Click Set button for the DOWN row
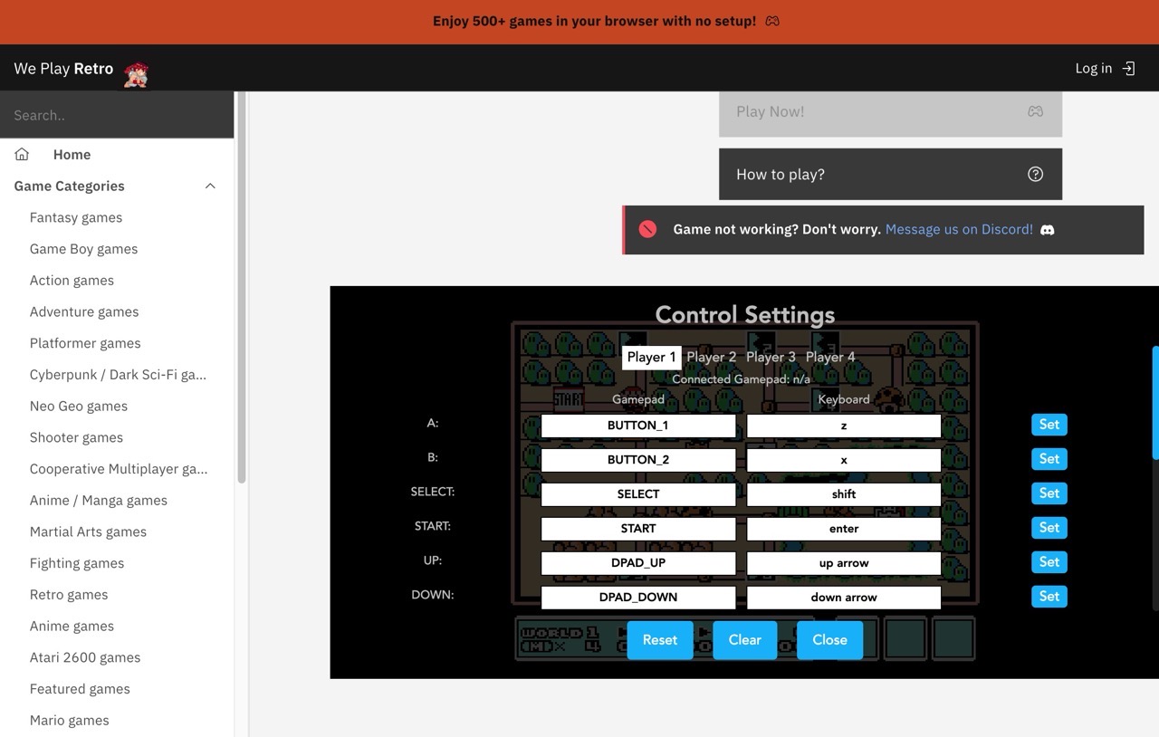Viewport: 1159px width, 737px height. coord(1049,597)
